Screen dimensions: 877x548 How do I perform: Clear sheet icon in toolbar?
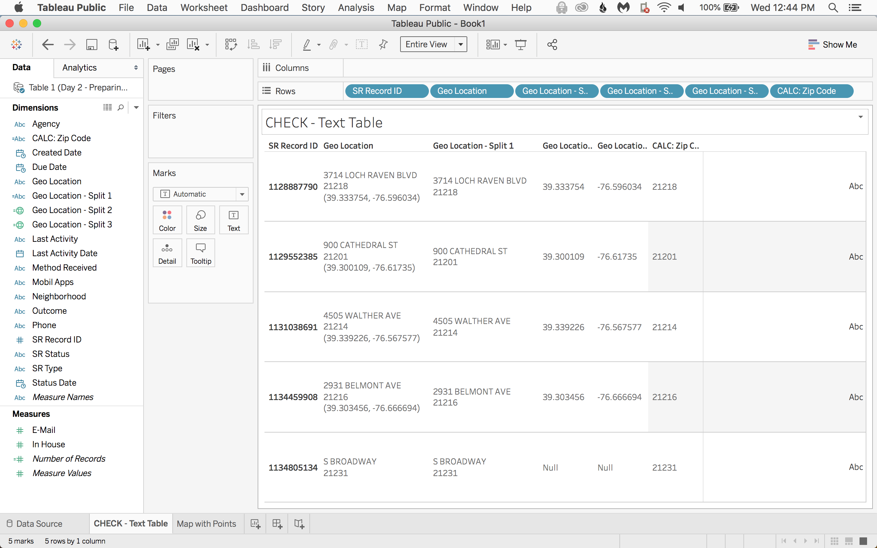tap(193, 45)
